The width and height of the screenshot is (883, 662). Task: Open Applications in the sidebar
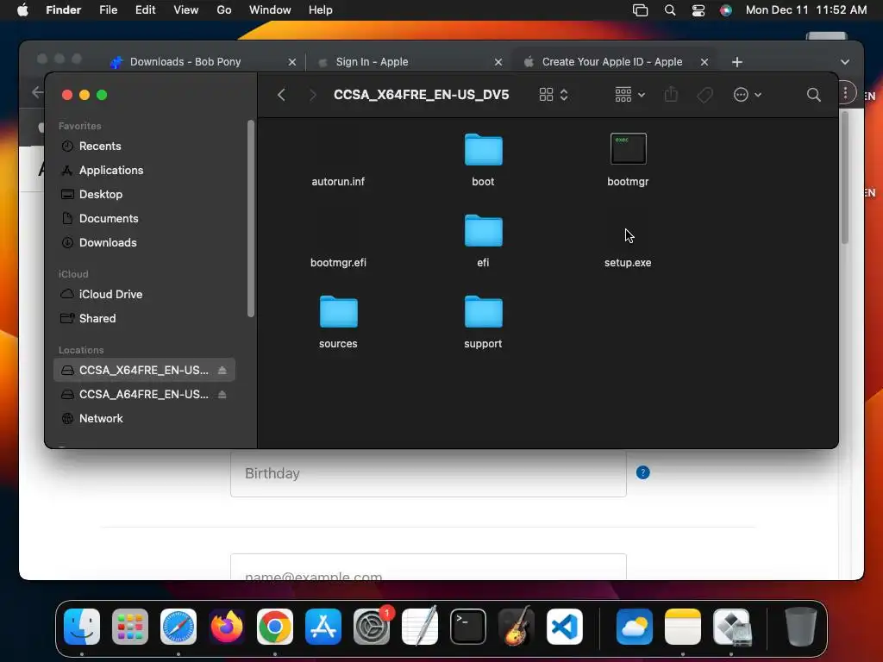(144, 170)
